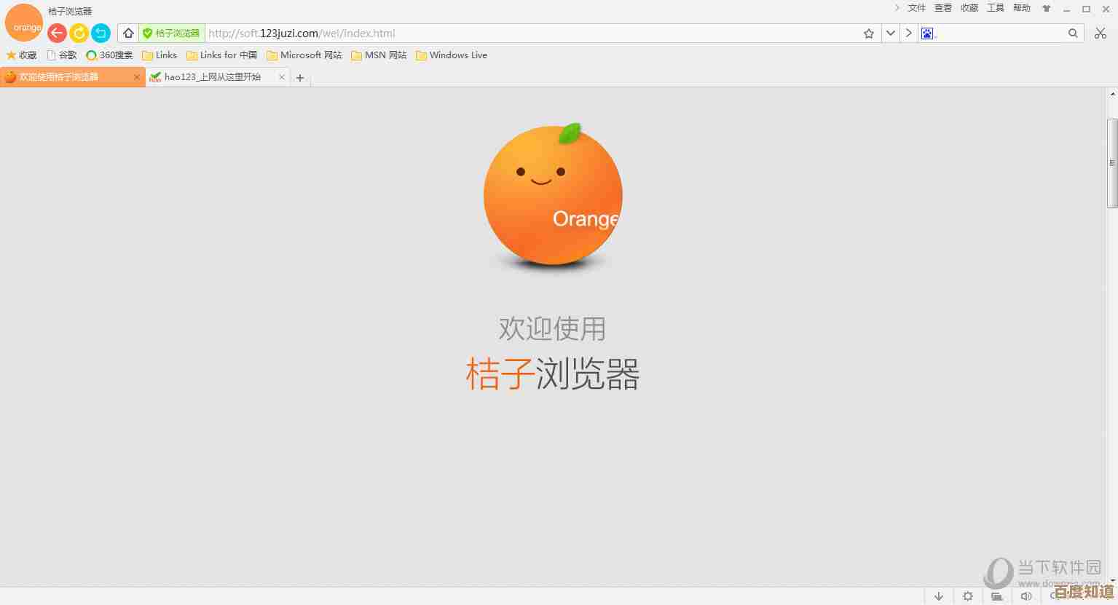Open the 工具 menu
Viewport: 1118px width, 605px height.
click(x=995, y=8)
